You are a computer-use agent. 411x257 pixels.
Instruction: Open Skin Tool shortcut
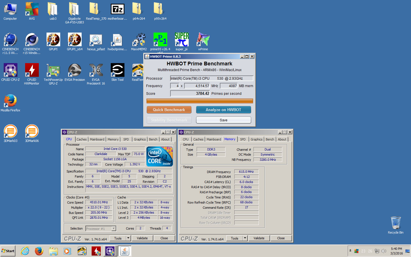click(117, 73)
